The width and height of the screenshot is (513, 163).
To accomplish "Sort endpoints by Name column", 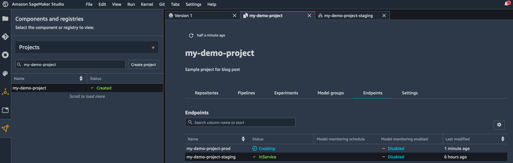I will (243, 139).
